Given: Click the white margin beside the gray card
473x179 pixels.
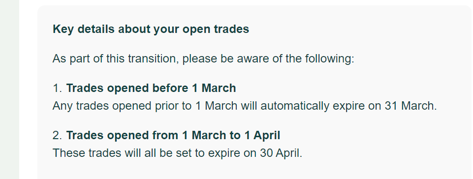Looking at the screenshot, I should 28,90.
